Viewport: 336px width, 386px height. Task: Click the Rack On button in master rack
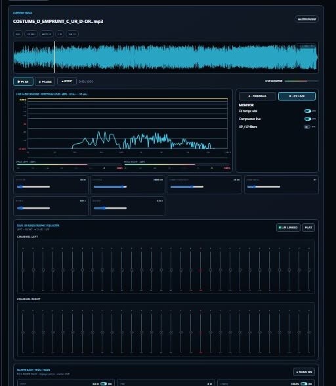[304, 372]
